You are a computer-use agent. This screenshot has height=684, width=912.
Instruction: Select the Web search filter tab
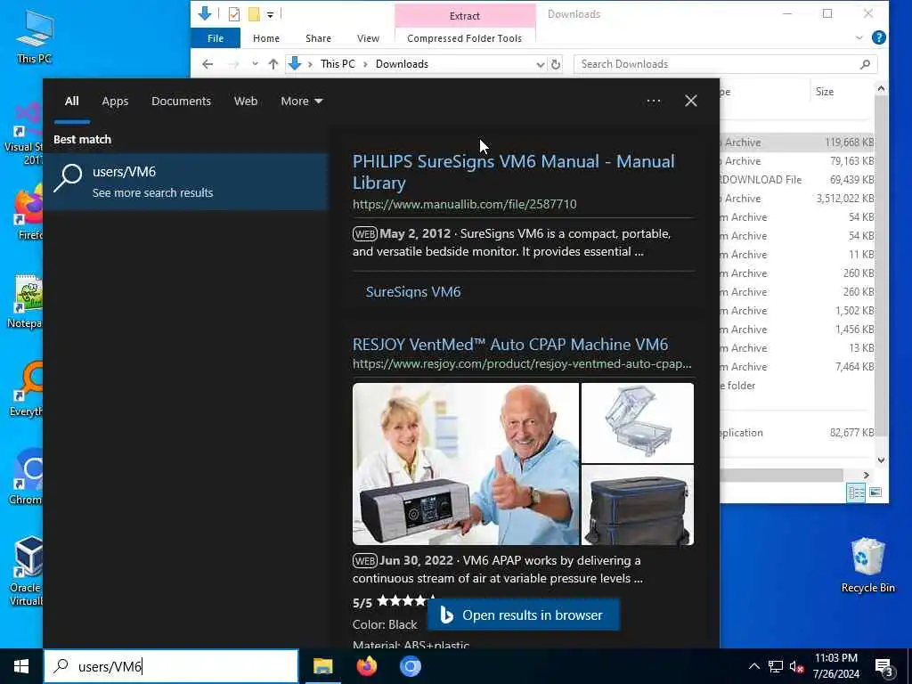tap(246, 102)
